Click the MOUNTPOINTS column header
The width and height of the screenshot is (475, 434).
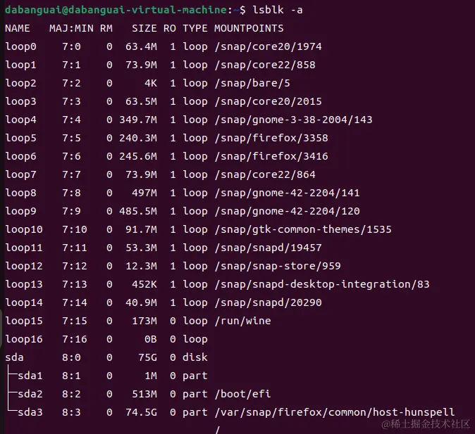click(249, 28)
